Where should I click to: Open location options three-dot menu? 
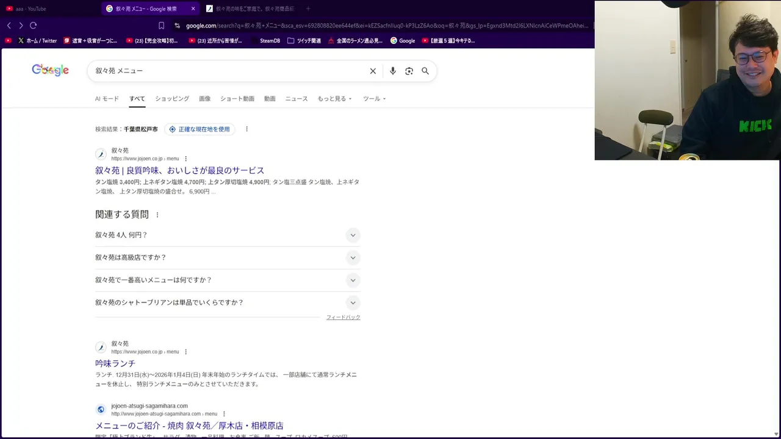[x=247, y=129]
